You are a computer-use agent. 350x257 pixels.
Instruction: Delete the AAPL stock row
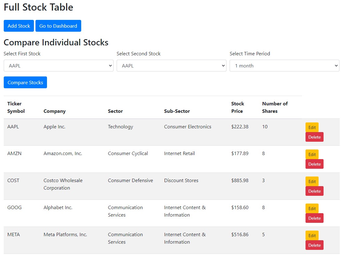pos(314,137)
